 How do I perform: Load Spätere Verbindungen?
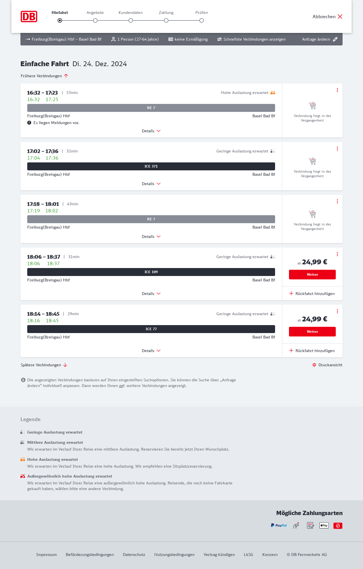(x=44, y=365)
